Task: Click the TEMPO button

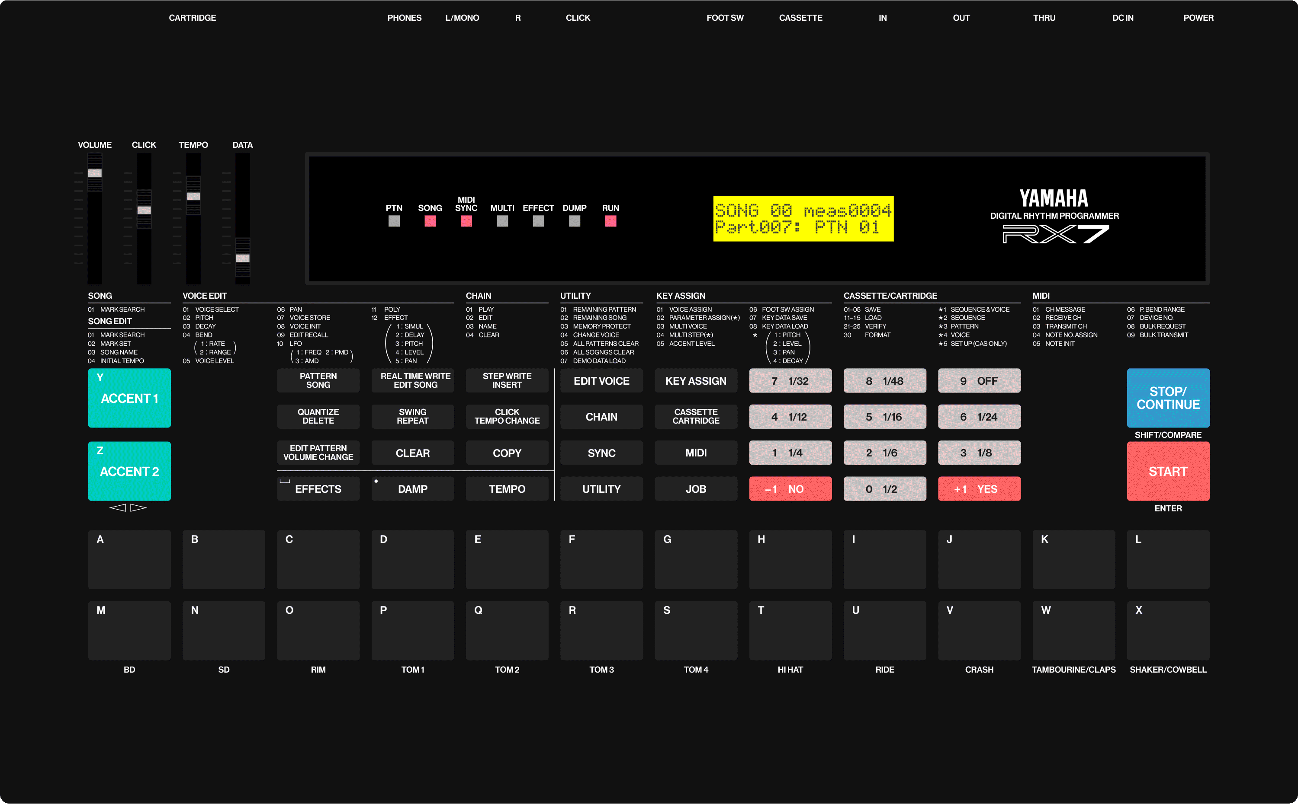Action: click(x=507, y=489)
